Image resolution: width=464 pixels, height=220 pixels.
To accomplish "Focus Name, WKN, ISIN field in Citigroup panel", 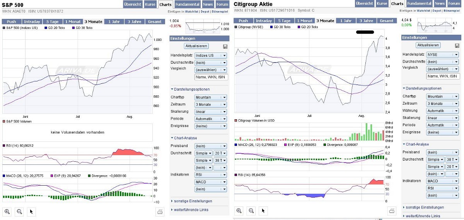I will pos(443,76).
